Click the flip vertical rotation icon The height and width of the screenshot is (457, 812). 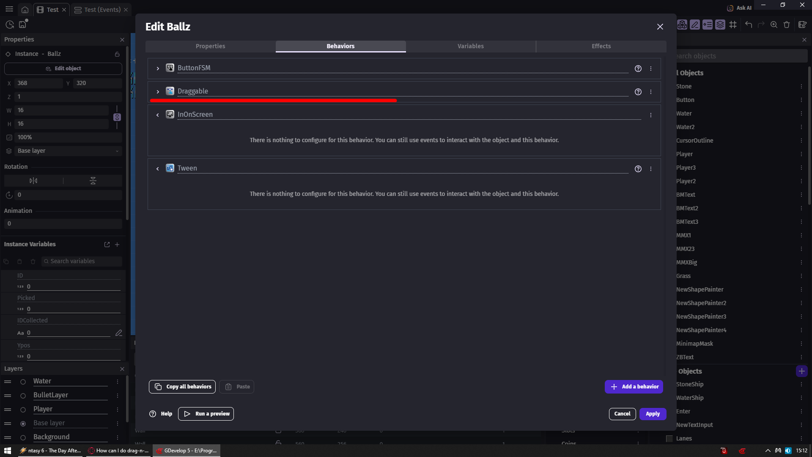[x=93, y=181]
